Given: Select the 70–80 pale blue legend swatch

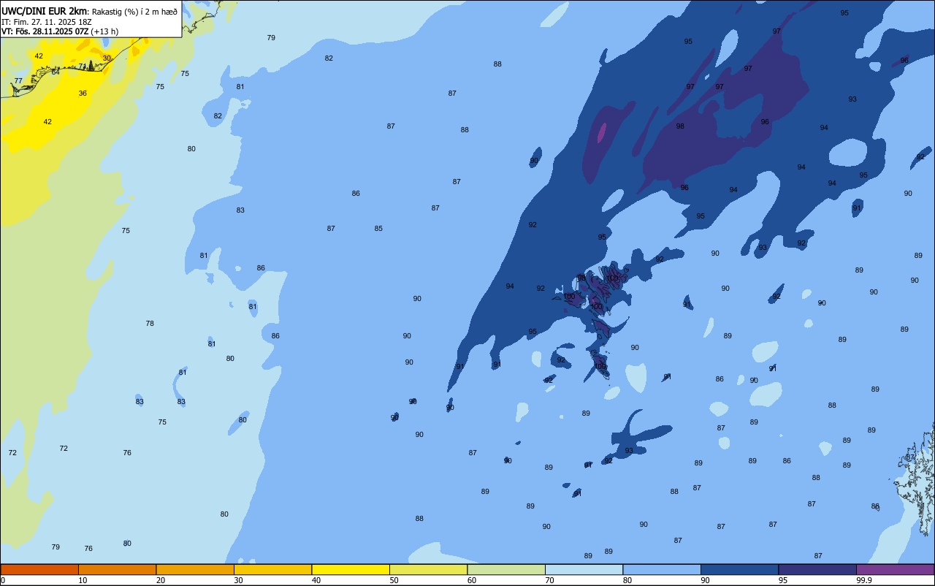Looking at the screenshot, I should click(584, 569).
